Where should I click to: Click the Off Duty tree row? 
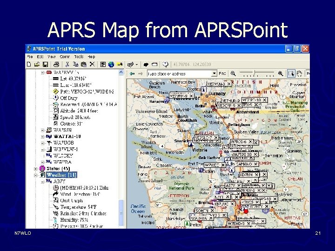pos(68,98)
